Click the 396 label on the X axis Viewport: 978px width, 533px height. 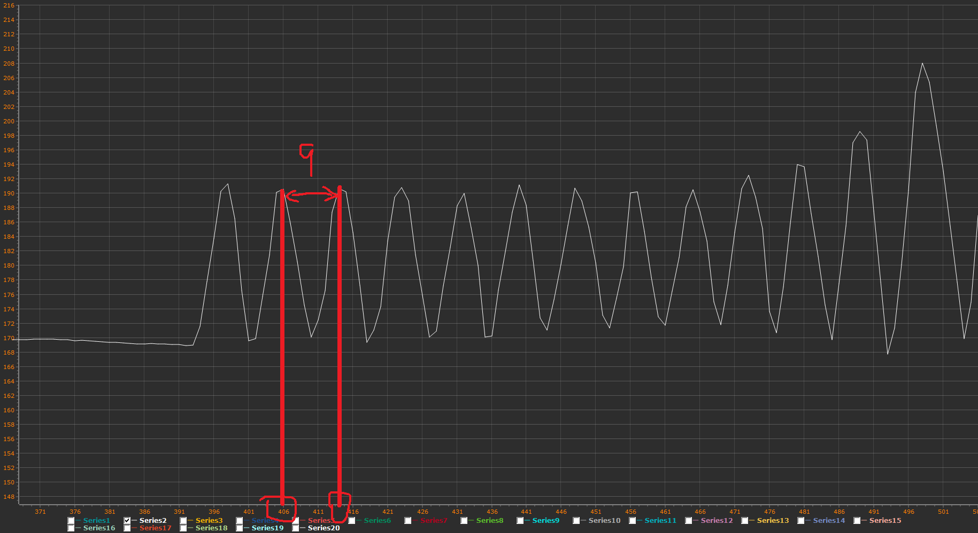[x=214, y=512]
